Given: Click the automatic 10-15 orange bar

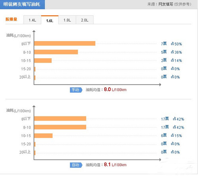Looking at the screenshot, I should (43, 135).
